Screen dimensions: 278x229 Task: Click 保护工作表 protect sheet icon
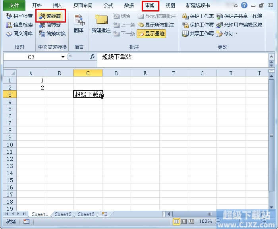[x=185, y=16]
